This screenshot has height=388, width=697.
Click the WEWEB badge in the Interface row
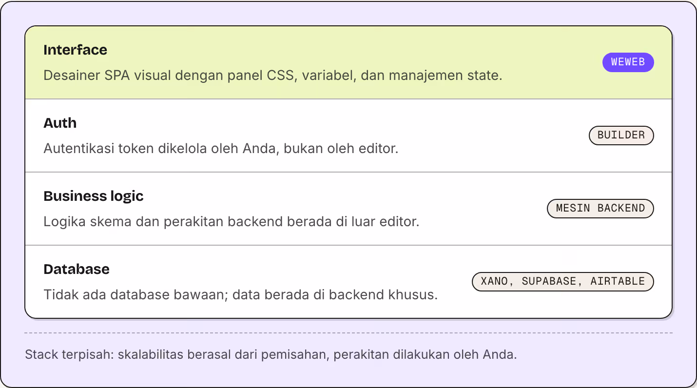pos(628,62)
